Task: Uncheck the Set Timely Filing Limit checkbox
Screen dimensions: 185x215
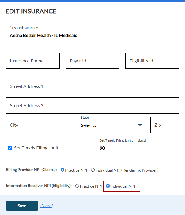Action: [10, 148]
